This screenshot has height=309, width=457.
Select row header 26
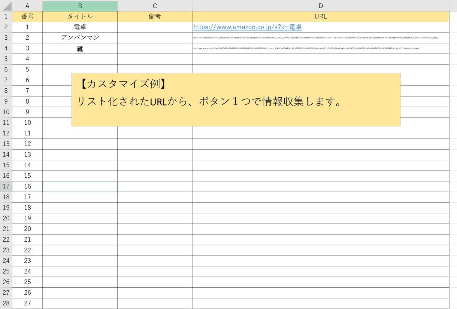pyautogui.click(x=6, y=282)
